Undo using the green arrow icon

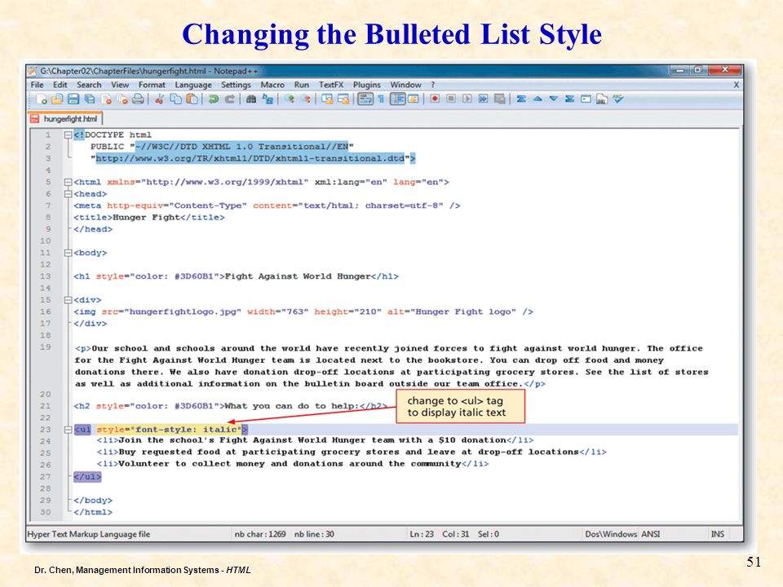[214, 99]
